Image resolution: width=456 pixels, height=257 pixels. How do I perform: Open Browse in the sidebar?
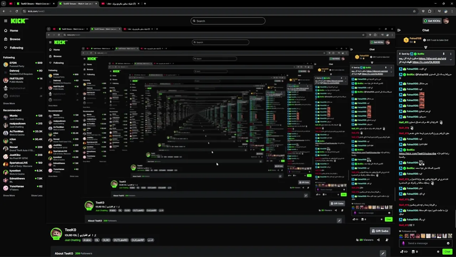pos(15,39)
